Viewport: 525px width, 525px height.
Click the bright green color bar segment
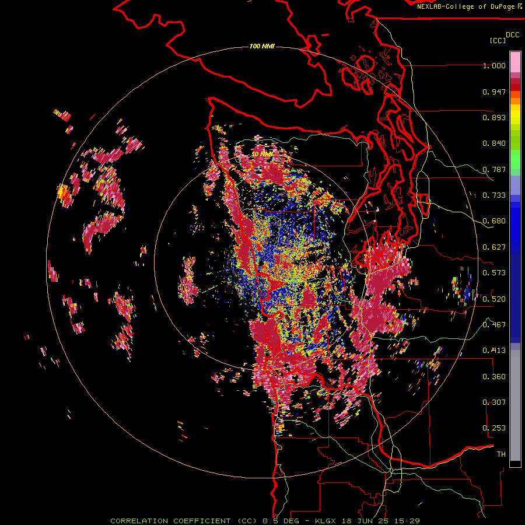[x=515, y=159]
